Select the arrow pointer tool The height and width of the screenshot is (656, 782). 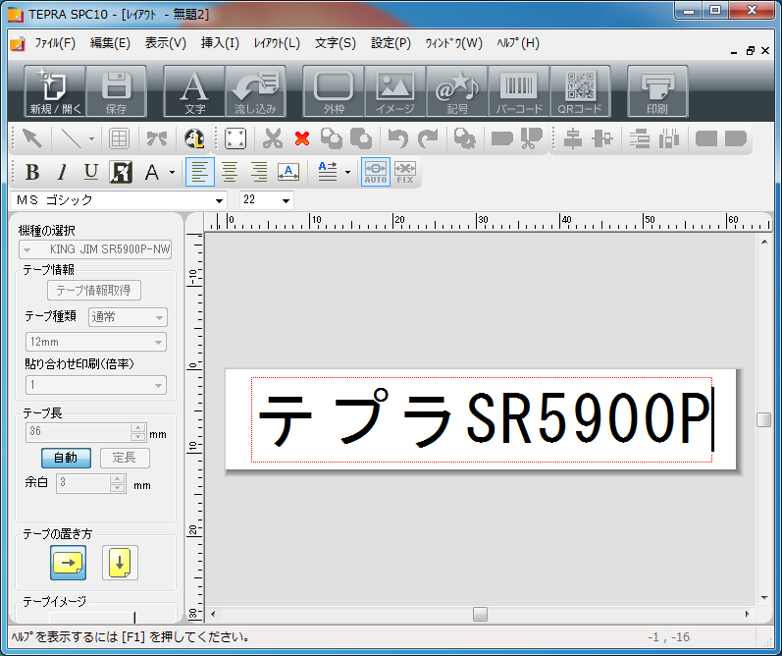point(32,138)
